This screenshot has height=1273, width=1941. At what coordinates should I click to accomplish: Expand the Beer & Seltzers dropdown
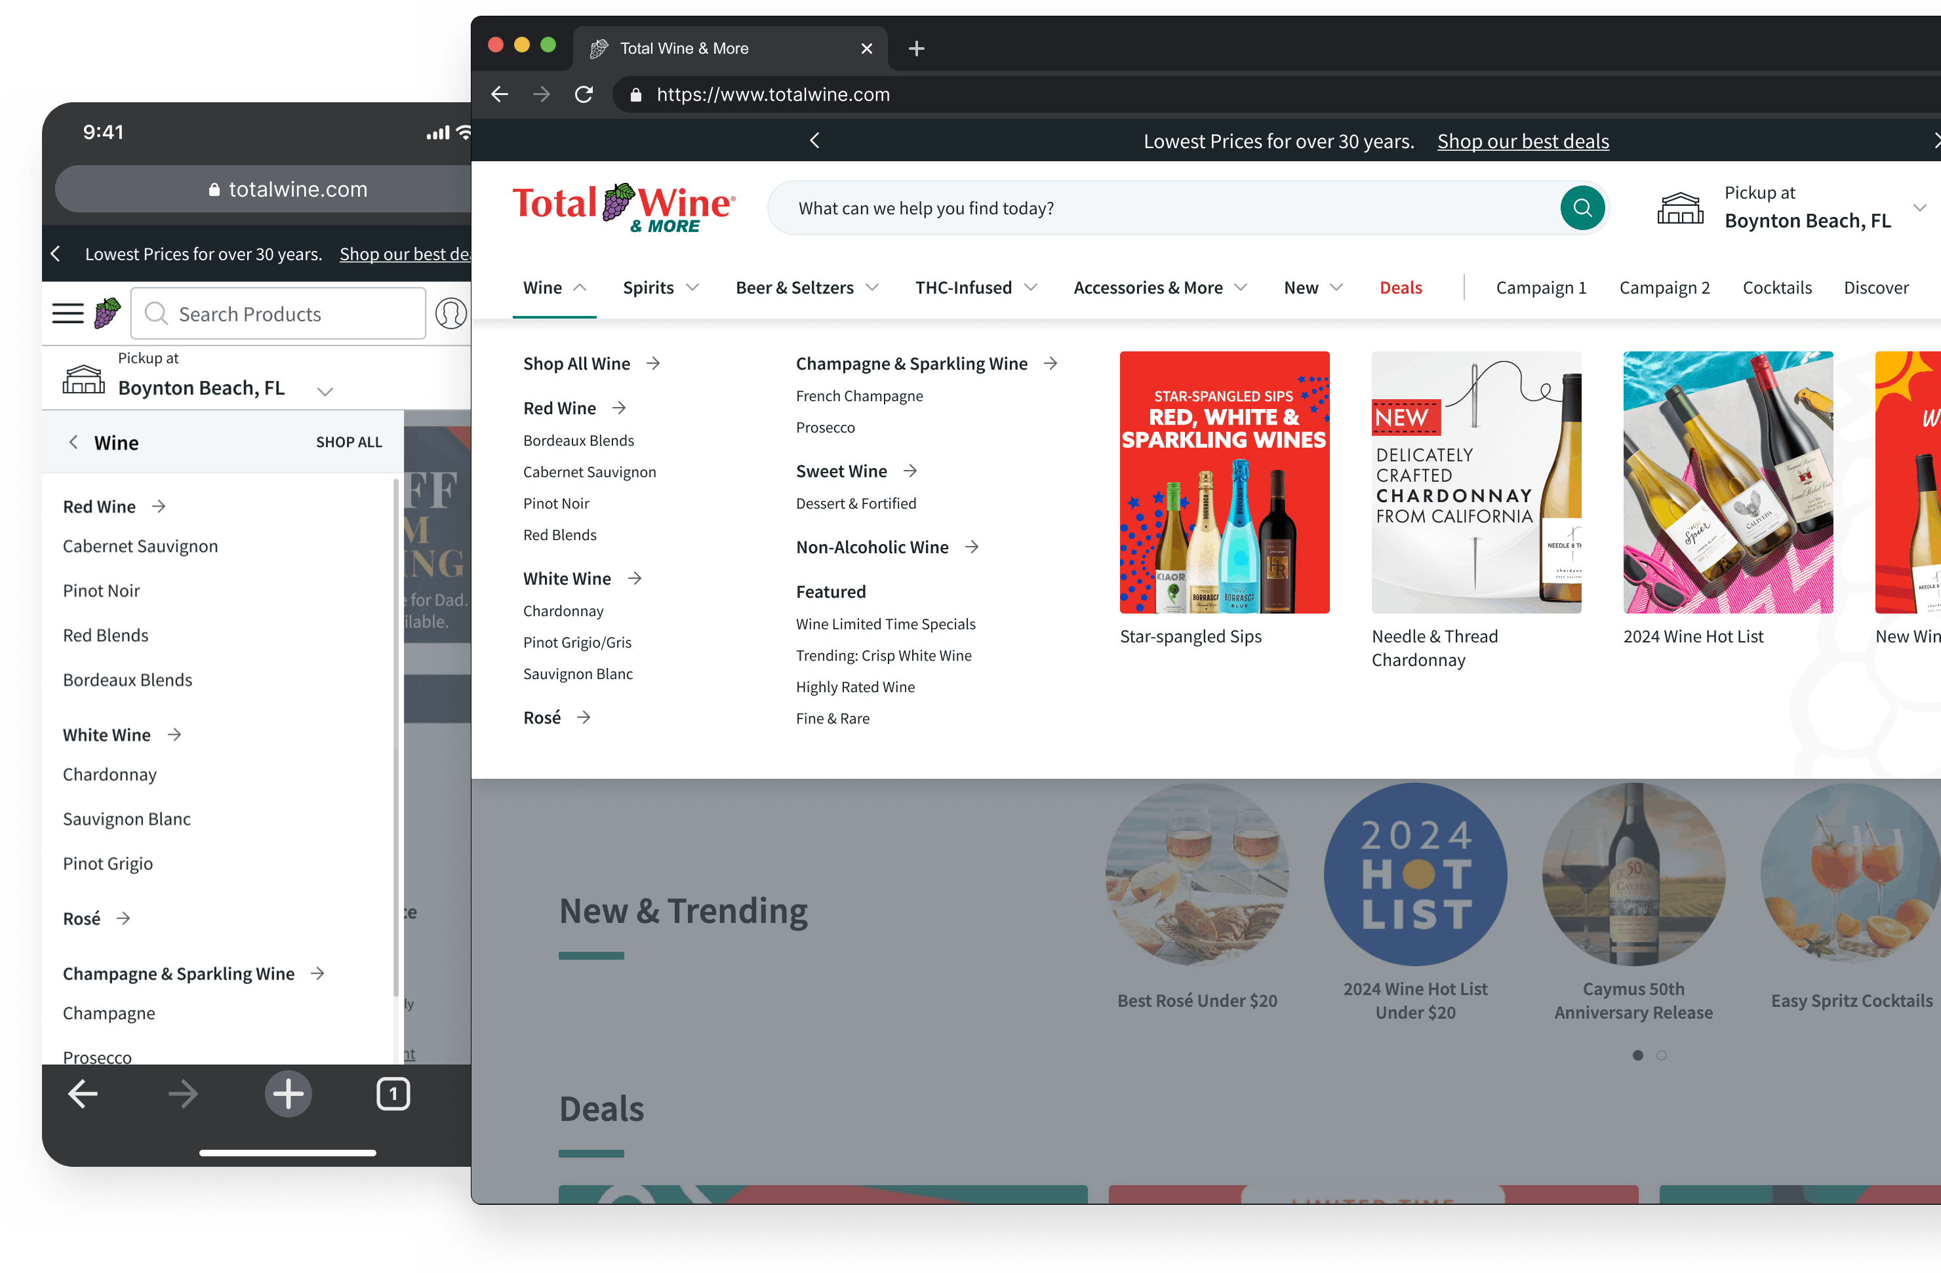coord(807,288)
